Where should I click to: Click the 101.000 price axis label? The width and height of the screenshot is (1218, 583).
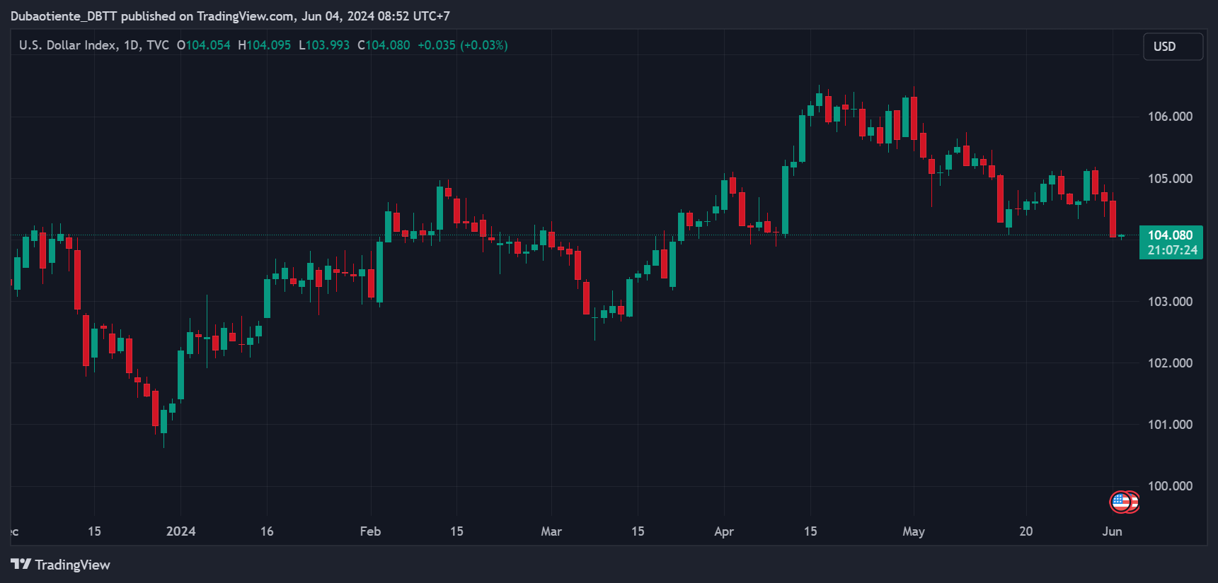pos(1170,425)
